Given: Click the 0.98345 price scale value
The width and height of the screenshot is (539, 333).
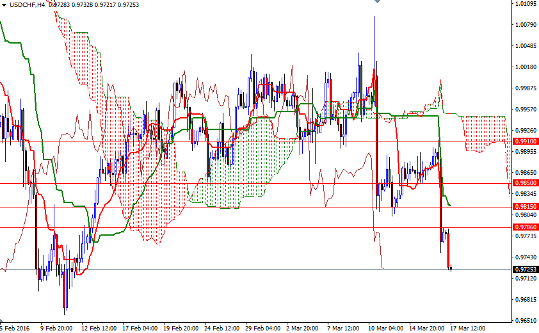Looking at the screenshot, I should pos(526,193).
